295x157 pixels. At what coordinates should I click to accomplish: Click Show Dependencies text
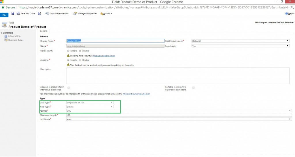click(59, 13)
